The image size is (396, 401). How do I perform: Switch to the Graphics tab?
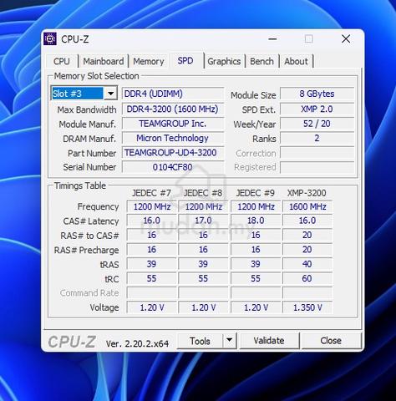[x=224, y=61]
